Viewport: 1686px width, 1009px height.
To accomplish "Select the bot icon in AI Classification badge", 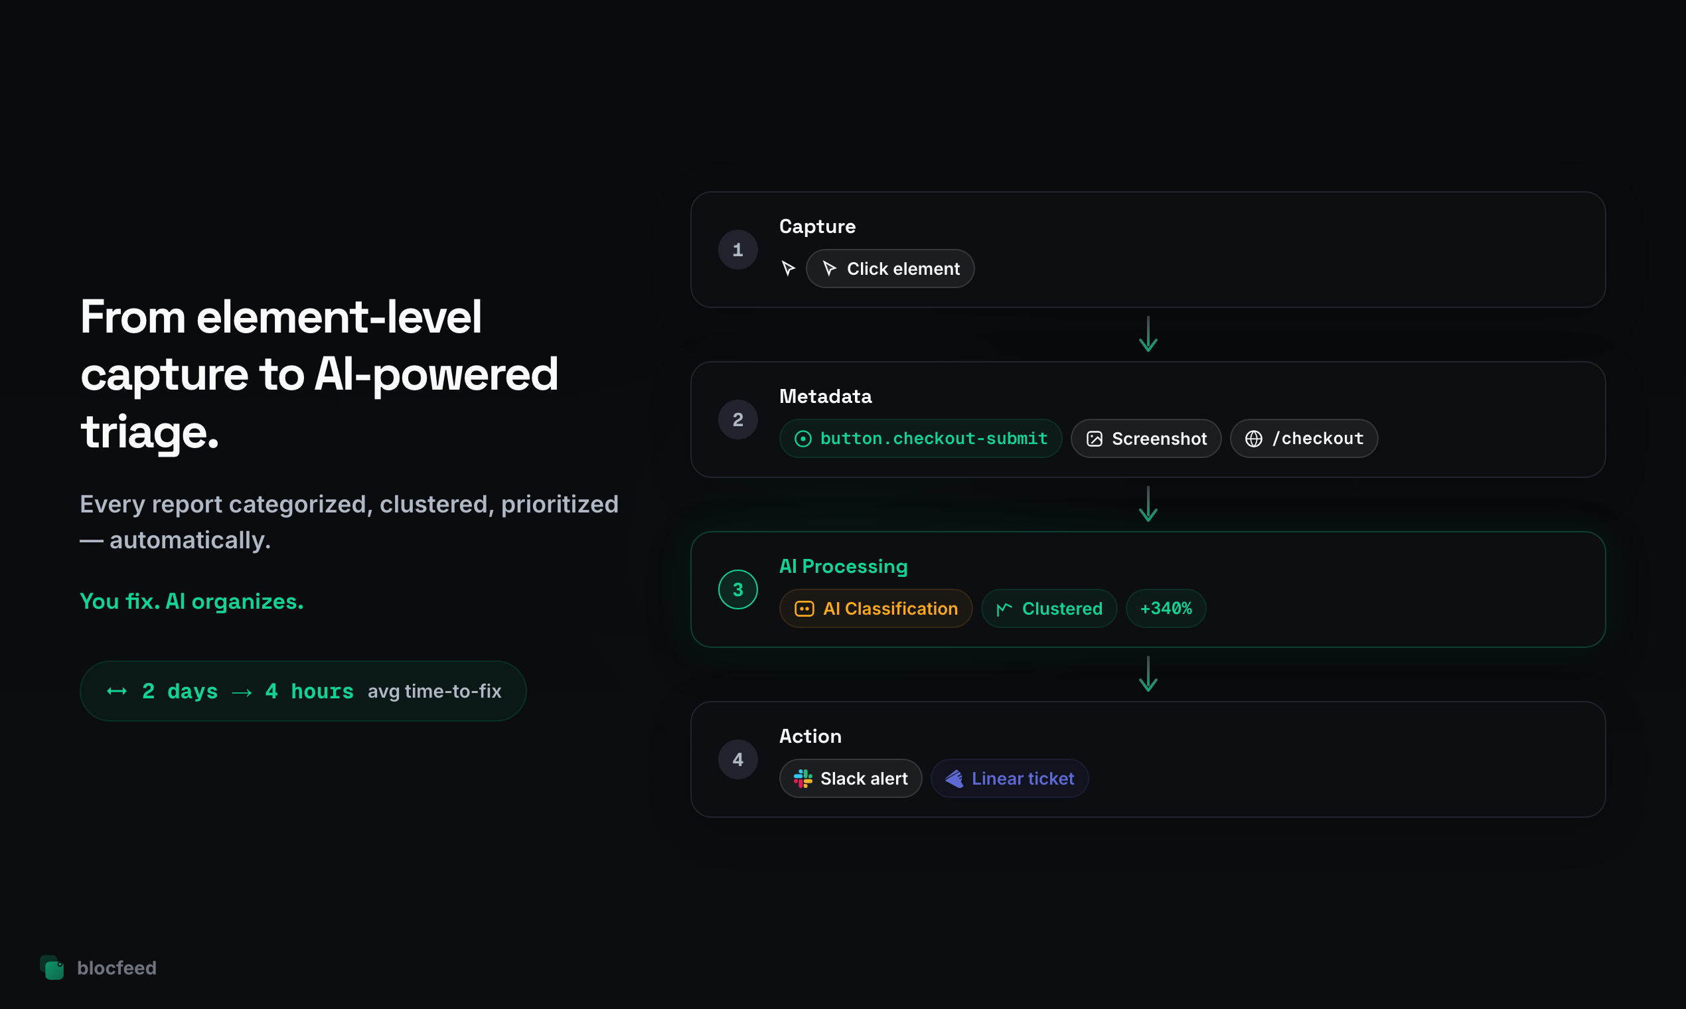I will click(x=805, y=608).
